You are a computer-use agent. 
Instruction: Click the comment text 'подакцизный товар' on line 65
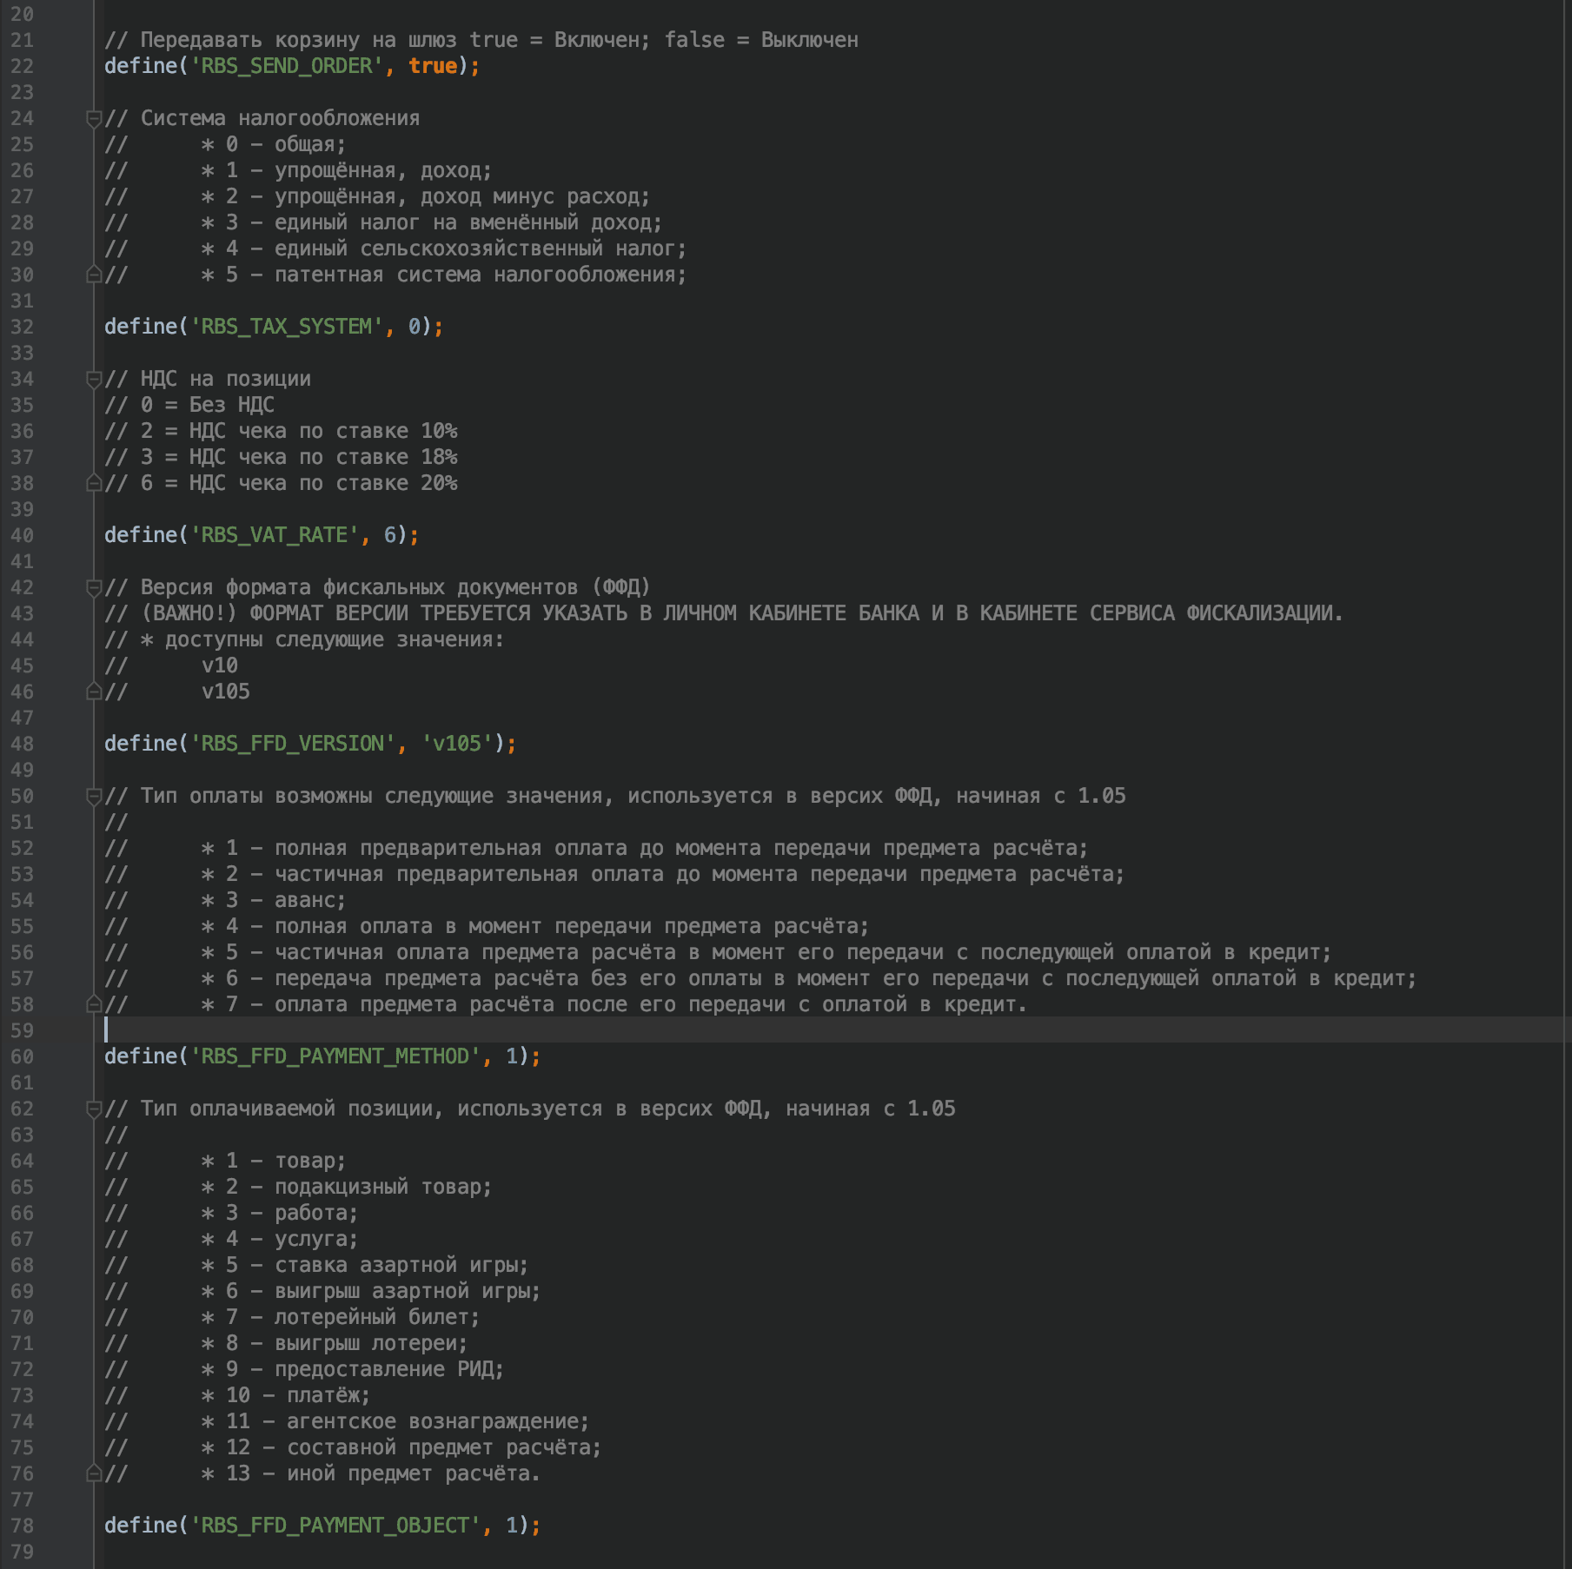pos(382,1187)
